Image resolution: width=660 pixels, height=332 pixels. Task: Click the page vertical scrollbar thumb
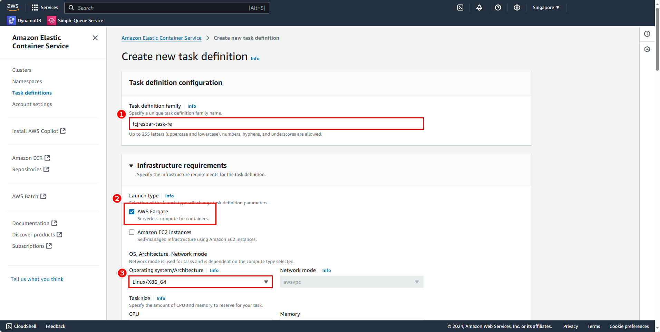point(657,40)
